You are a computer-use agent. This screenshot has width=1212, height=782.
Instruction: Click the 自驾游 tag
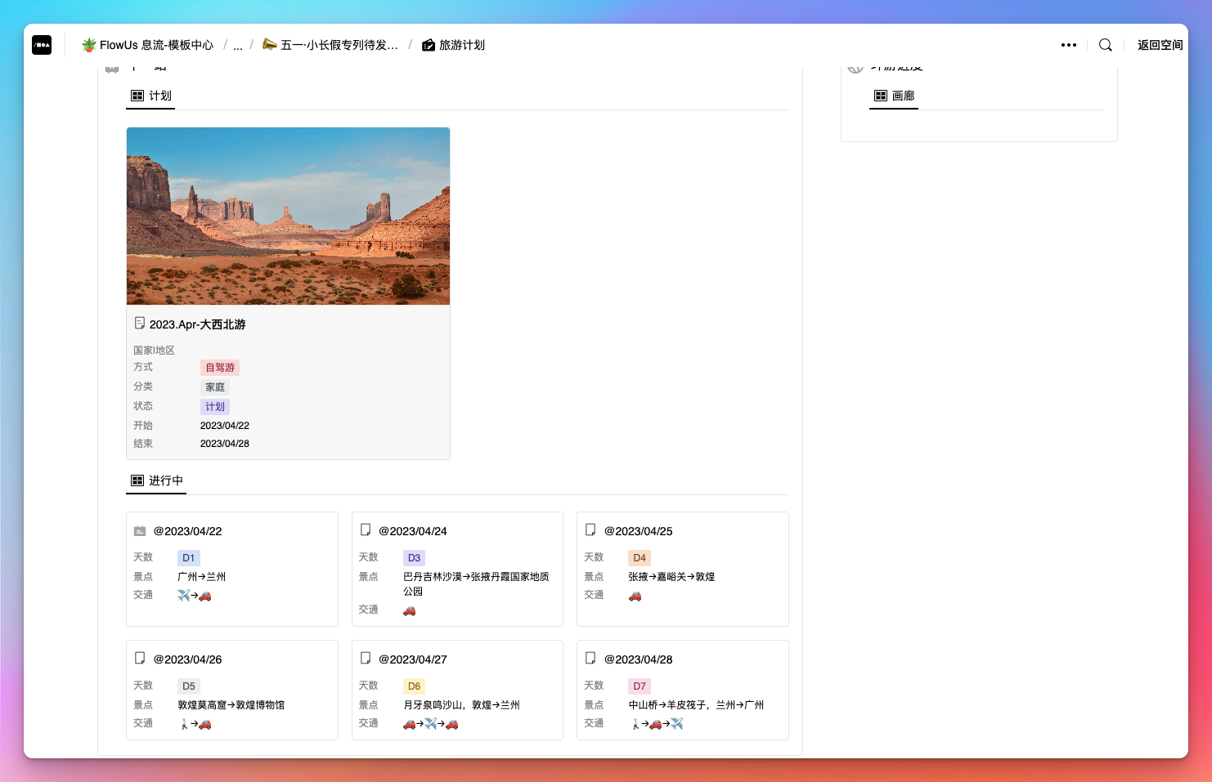[x=220, y=368]
